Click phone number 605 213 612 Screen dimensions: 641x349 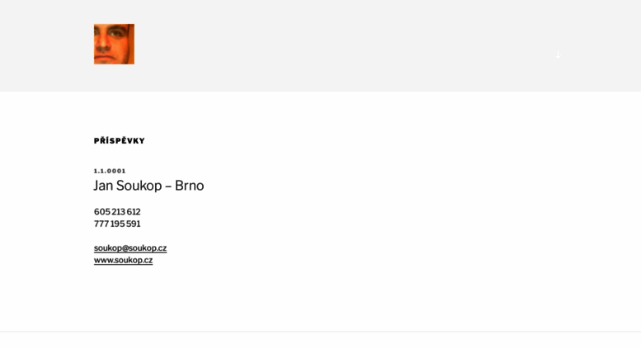[117, 212]
